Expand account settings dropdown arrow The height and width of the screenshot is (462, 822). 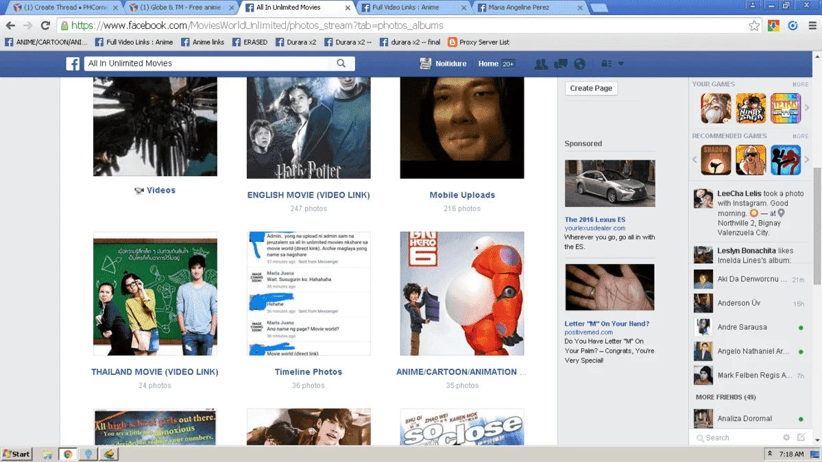point(621,64)
